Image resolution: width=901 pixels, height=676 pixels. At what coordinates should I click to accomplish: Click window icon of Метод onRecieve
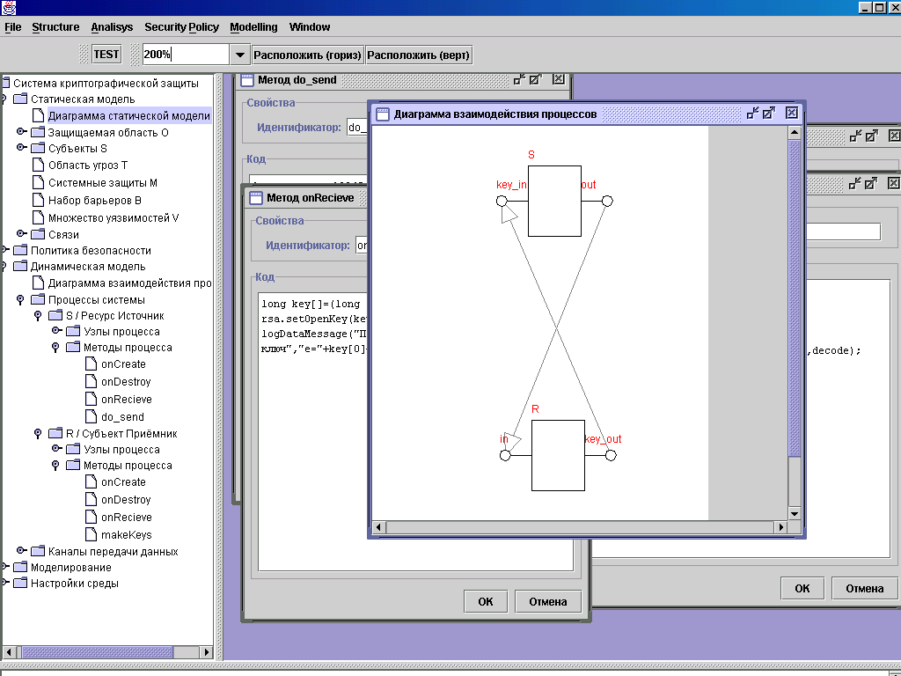tap(256, 198)
